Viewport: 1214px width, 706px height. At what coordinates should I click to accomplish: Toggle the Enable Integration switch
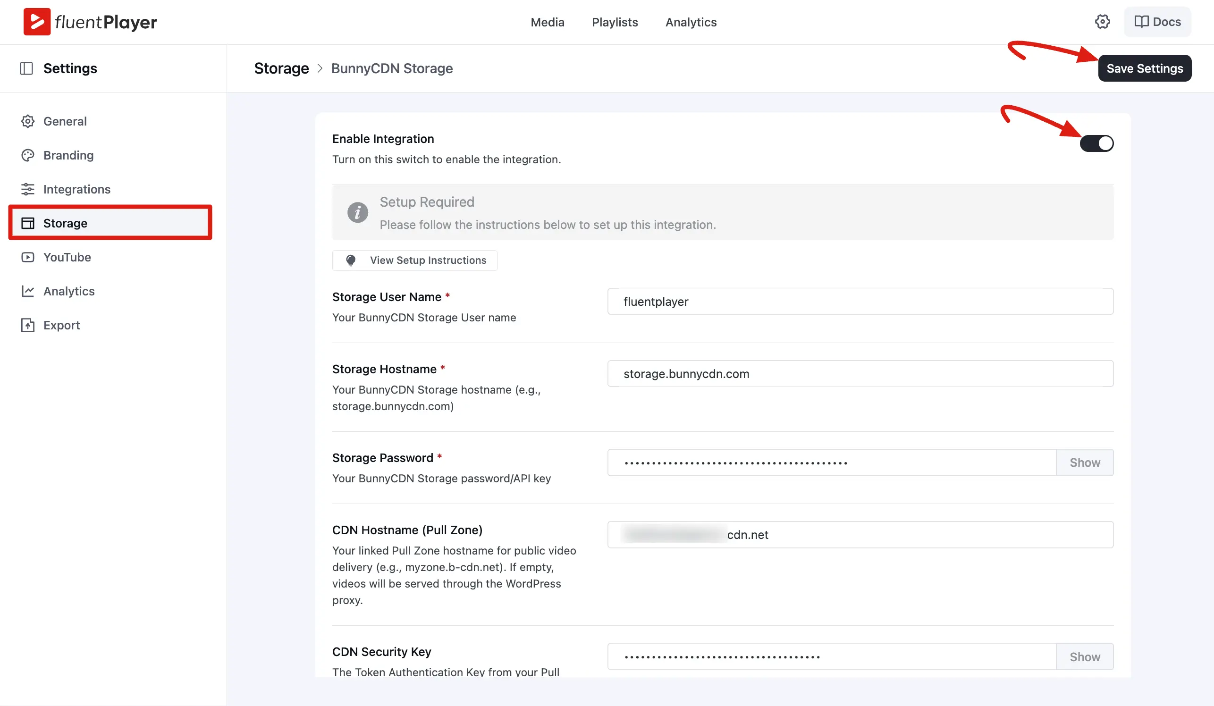[1096, 143]
